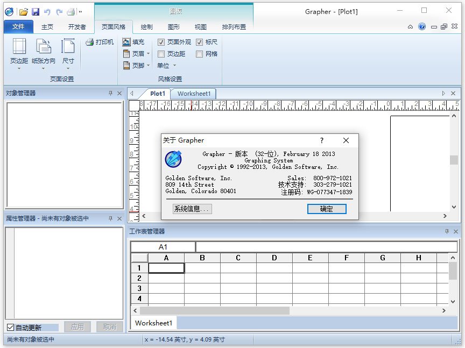
Task: Minimize the inner Plot1 document window
Action: pyautogui.click(x=434, y=27)
